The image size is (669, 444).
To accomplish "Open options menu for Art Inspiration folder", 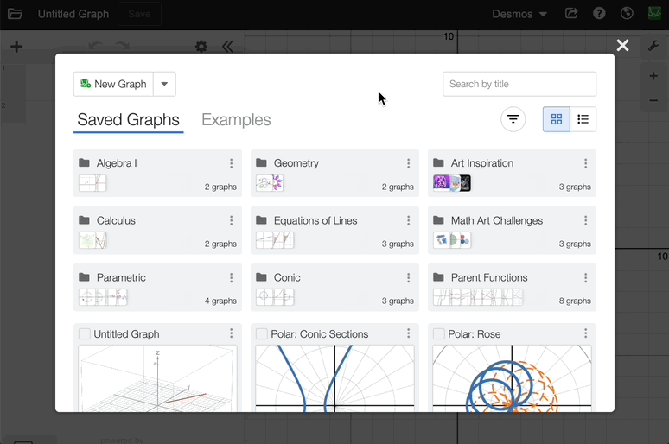I will (x=586, y=163).
